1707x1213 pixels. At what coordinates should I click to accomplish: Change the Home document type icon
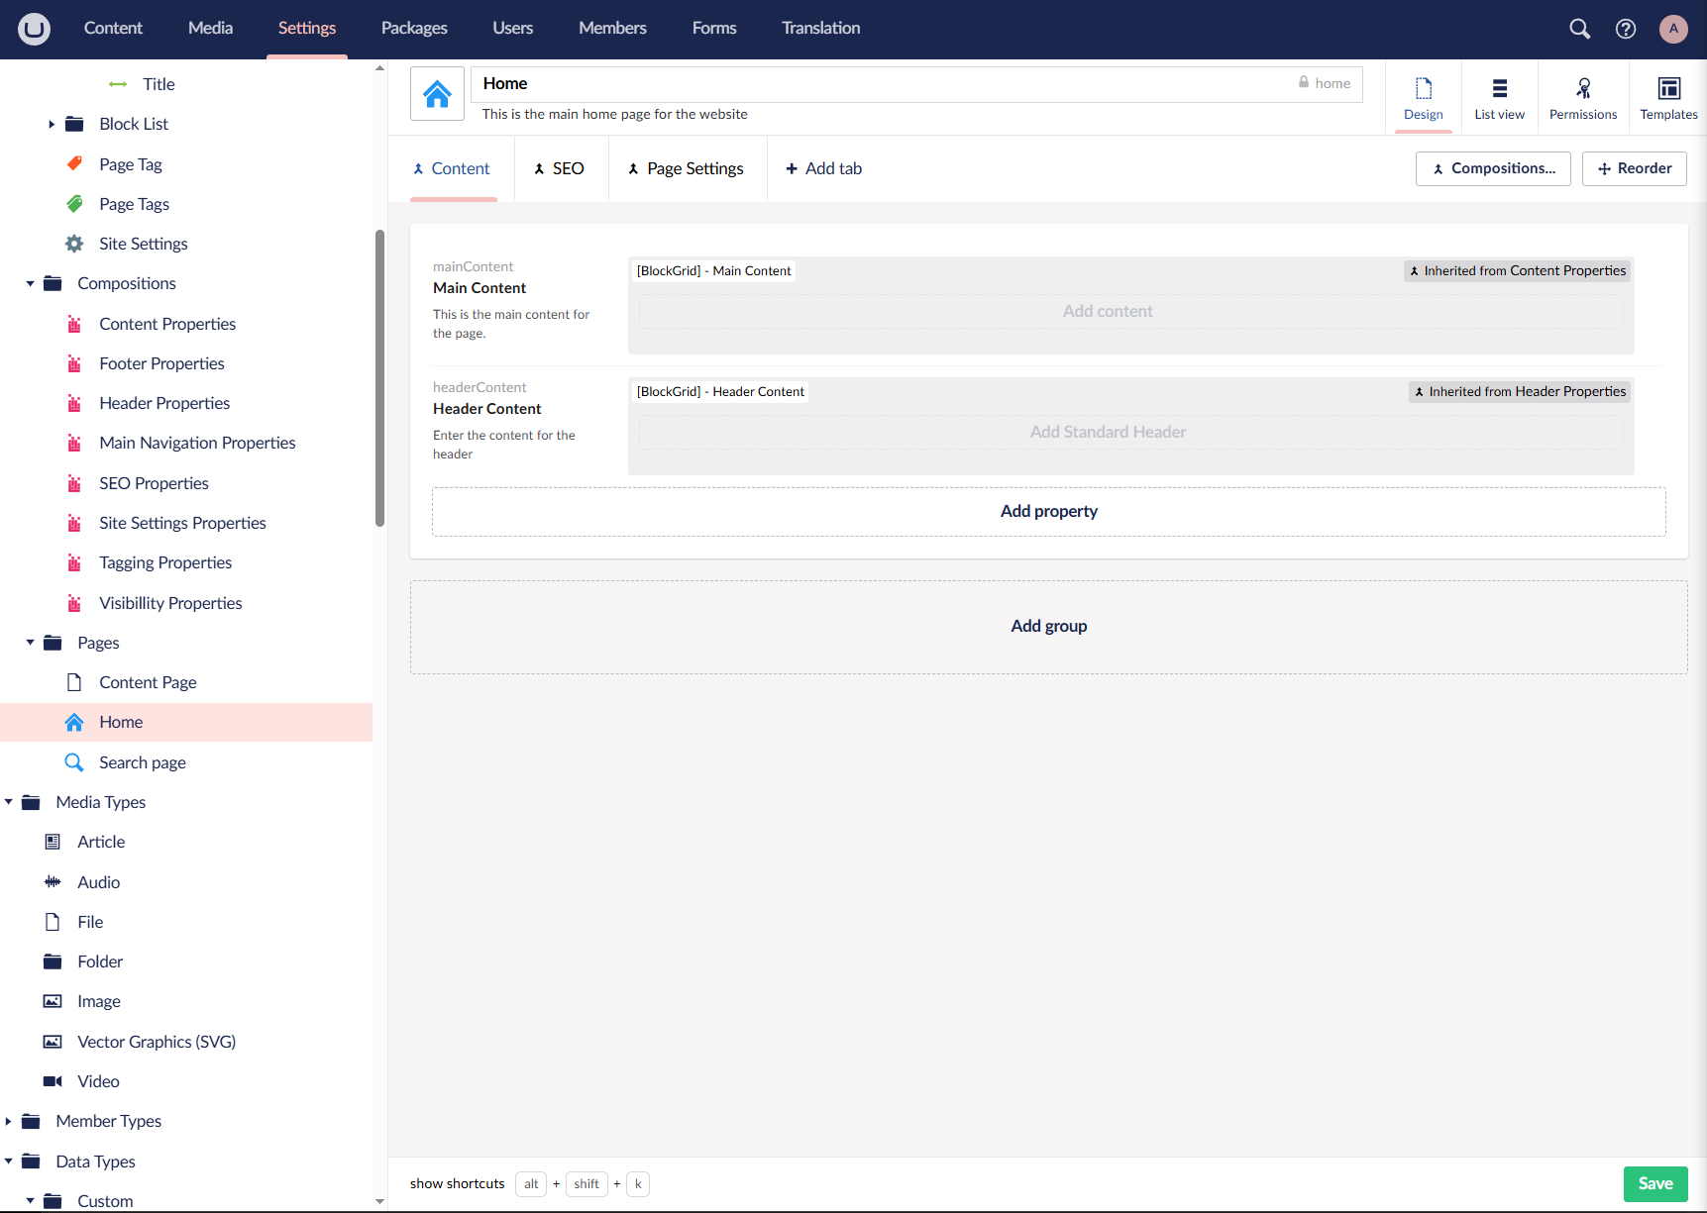coord(437,94)
